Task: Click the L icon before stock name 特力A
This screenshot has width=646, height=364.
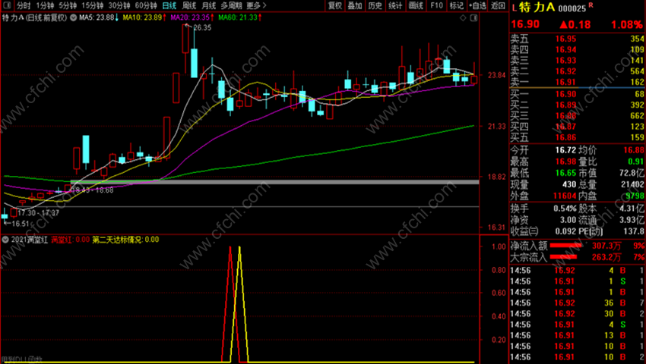Action: 515,8
